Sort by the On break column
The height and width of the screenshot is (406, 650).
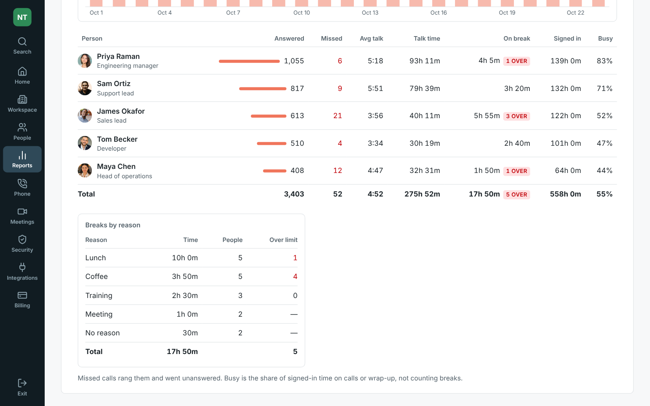point(517,39)
